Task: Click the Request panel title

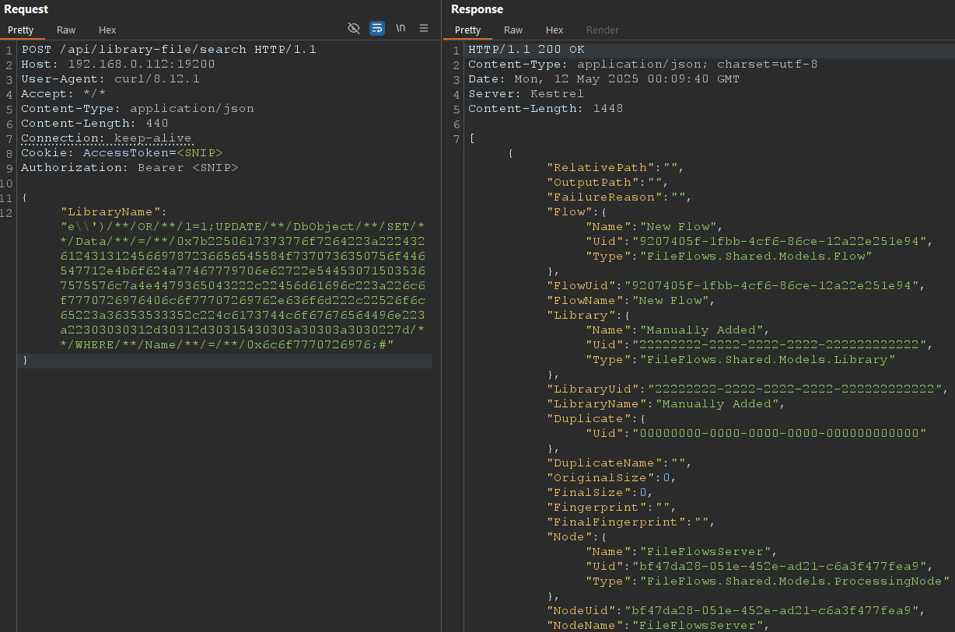Action: click(x=26, y=9)
